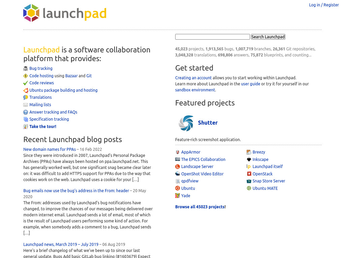This screenshot has height=258, width=345.
Task: Open Ubuntu package building and hosting link
Action: 63,90
